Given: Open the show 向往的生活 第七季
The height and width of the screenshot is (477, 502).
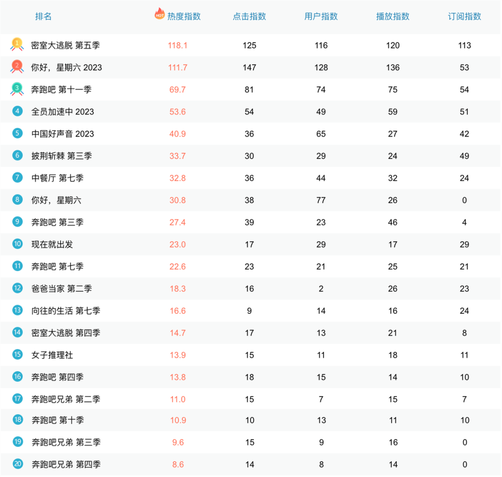Looking at the screenshot, I should pos(66,311).
